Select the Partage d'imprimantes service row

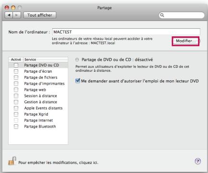(38, 84)
